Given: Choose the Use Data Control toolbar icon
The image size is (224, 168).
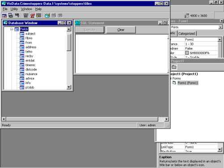Looking at the screenshot, I should pos(26,15).
